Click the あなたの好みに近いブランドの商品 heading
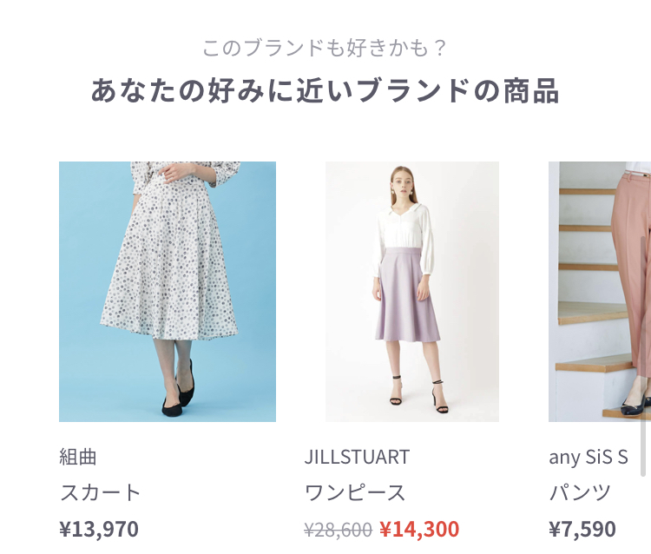This screenshot has height=554, width=651. coord(325,90)
